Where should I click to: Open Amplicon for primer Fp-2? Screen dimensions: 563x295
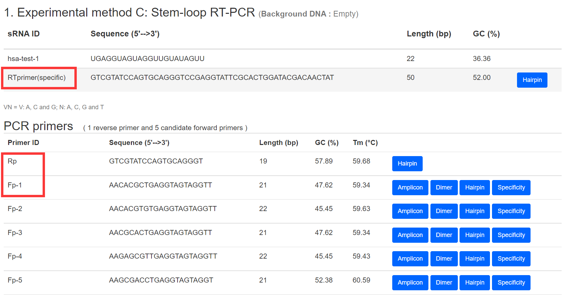[410, 211]
